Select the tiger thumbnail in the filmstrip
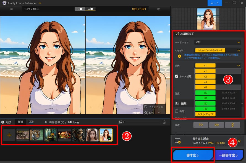Viewport: 246px width, 163px height. click(36, 135)
